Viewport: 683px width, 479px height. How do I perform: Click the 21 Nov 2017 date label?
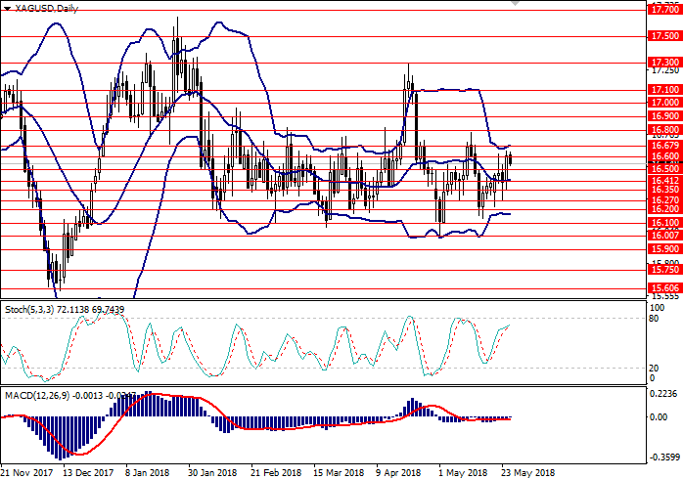(27, 472)
